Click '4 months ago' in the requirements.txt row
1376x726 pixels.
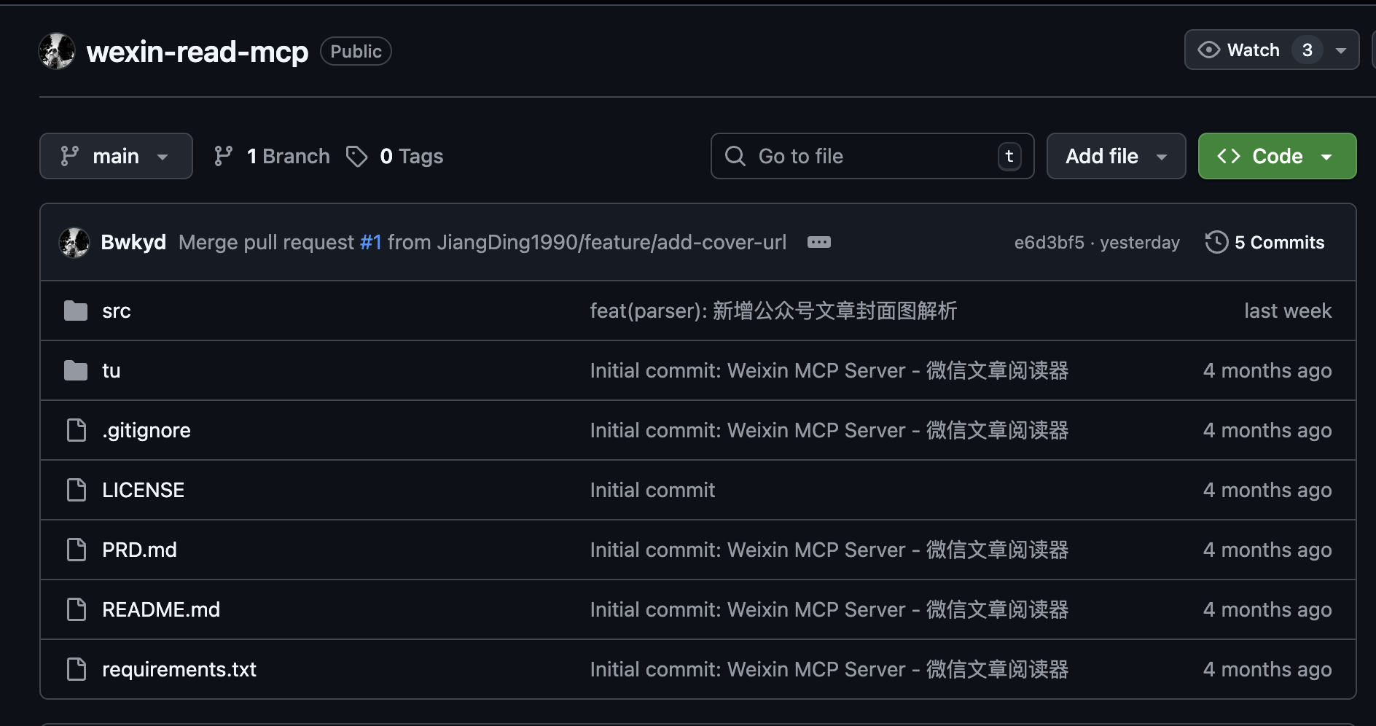pyautogui.click(x=1267, y=670)
